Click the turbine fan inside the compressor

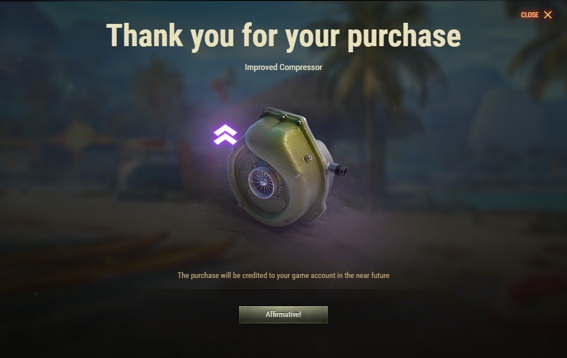pos(263,182)
